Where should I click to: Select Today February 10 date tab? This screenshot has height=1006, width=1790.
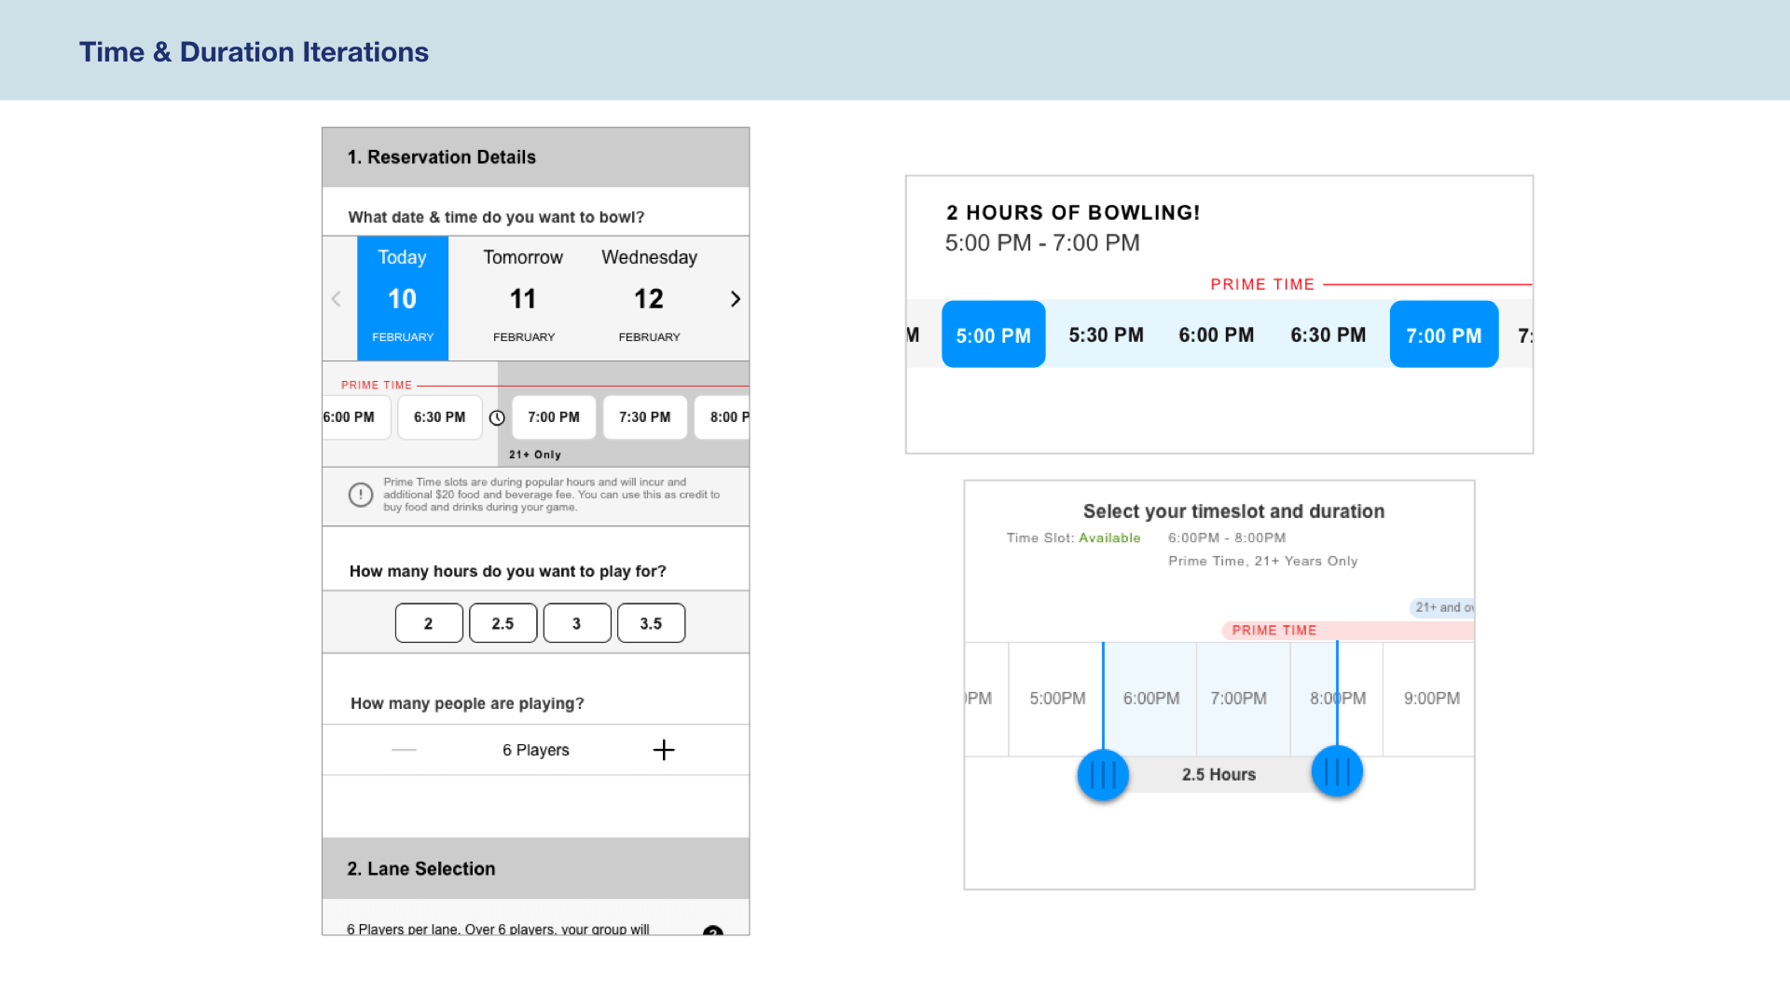point(403,298)
